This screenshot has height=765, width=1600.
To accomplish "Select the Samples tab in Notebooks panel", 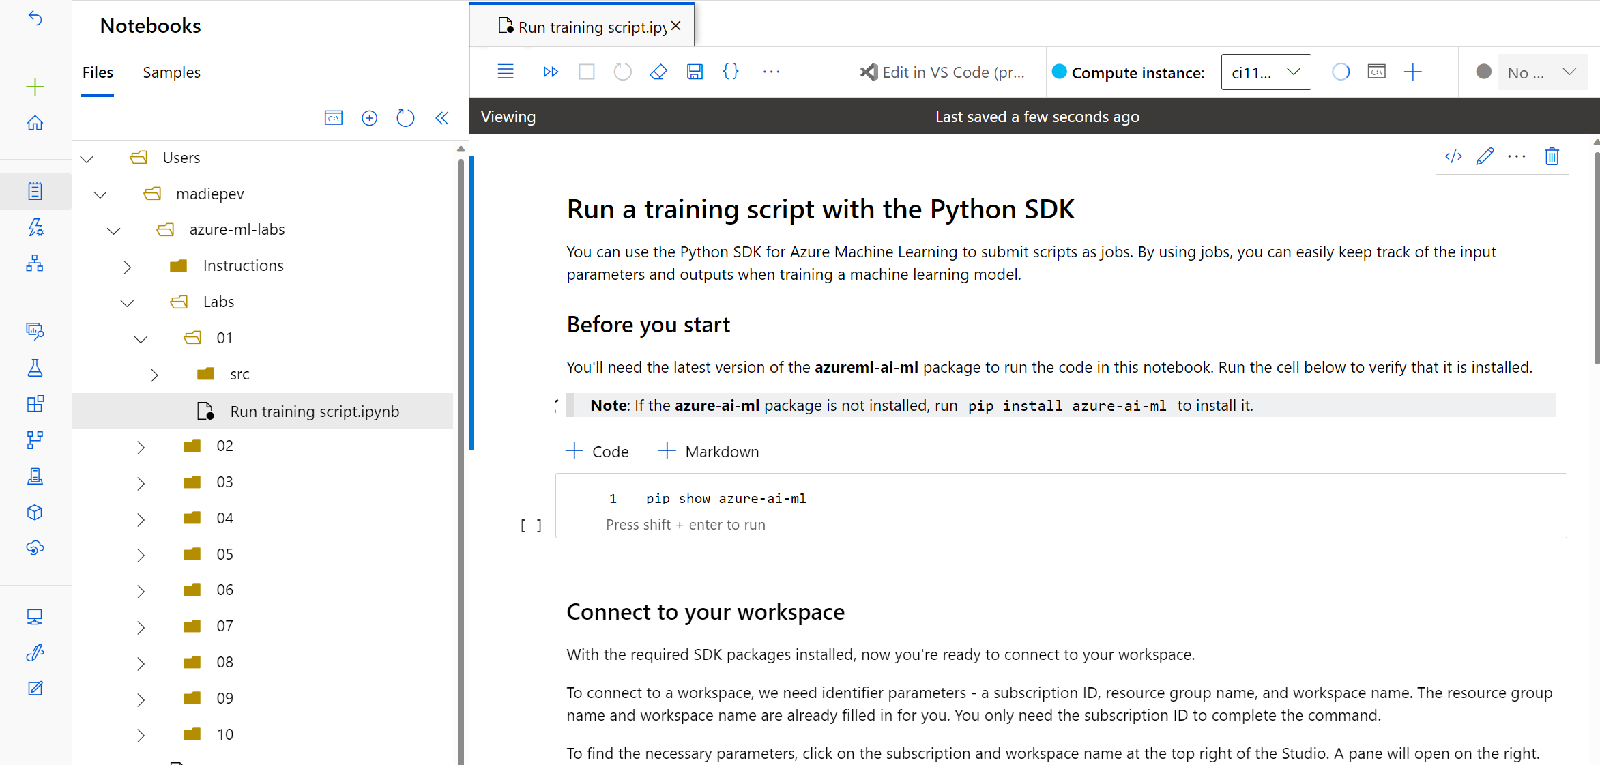I will 171,72.
